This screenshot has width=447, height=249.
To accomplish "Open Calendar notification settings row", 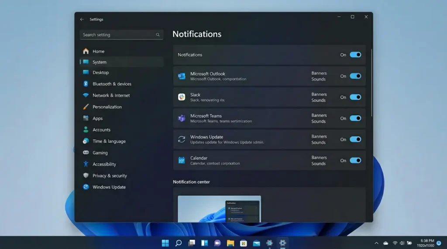I will [x=269, y=160].
